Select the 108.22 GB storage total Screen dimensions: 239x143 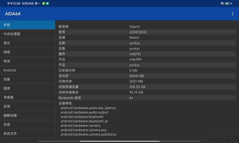click(137, 87)
